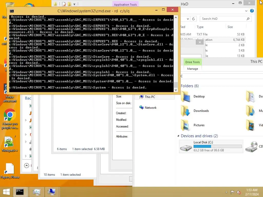Viewport: 263px width, 197px height.
Task: Open Task Manager from the taskbar
Action: pyautogui.click(x=36, y=192)
